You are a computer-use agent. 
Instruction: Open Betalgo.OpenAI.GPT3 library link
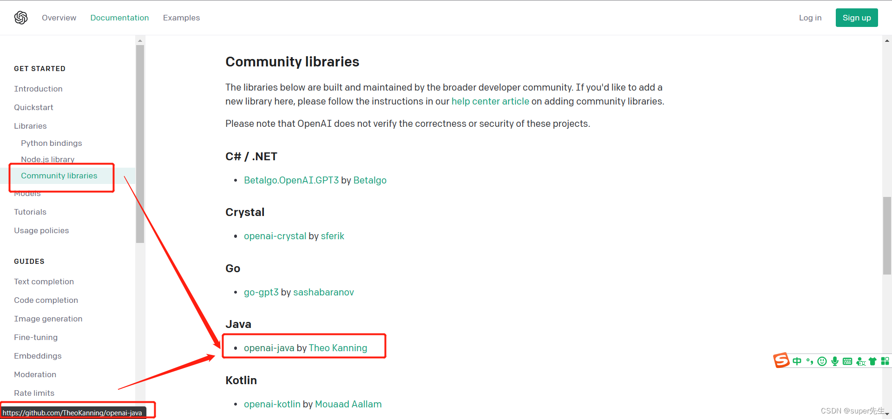[291, 180]
